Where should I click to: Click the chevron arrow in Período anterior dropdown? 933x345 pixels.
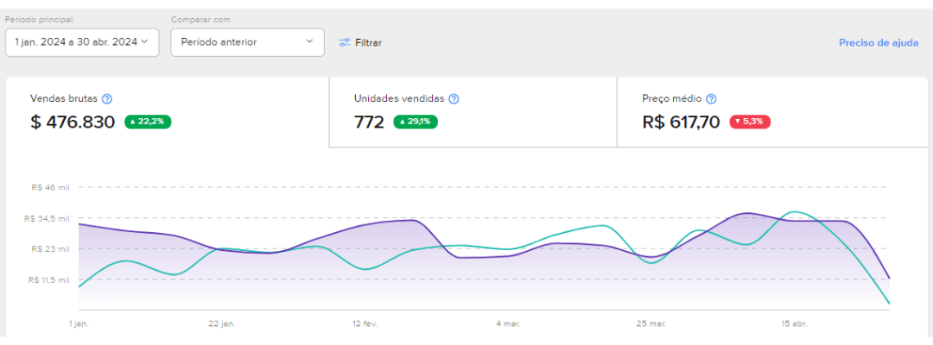[x=308, y=42]
